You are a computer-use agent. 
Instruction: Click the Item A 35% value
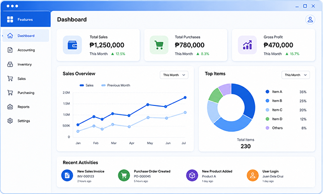(303, 92)
